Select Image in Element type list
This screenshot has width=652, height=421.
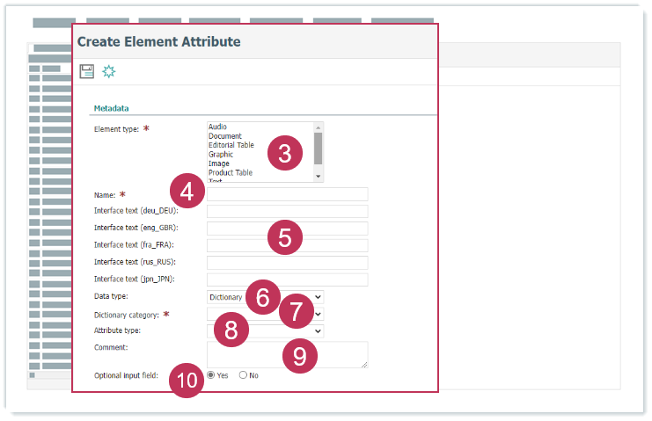(219, 163)
